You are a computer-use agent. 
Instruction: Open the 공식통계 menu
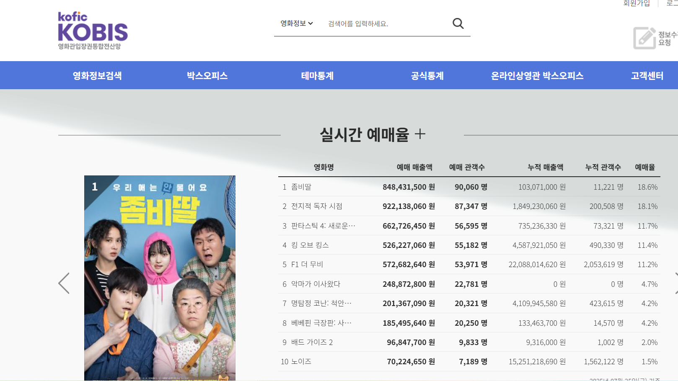pyautogui.click(x=427, y=76)
